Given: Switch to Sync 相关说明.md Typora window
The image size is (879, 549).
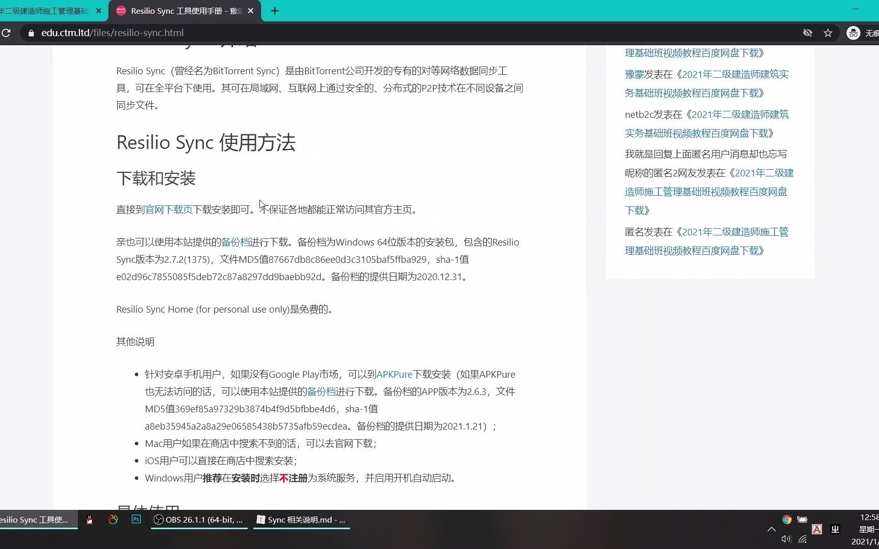Looking at the screenshot, I should coord(302,520).
